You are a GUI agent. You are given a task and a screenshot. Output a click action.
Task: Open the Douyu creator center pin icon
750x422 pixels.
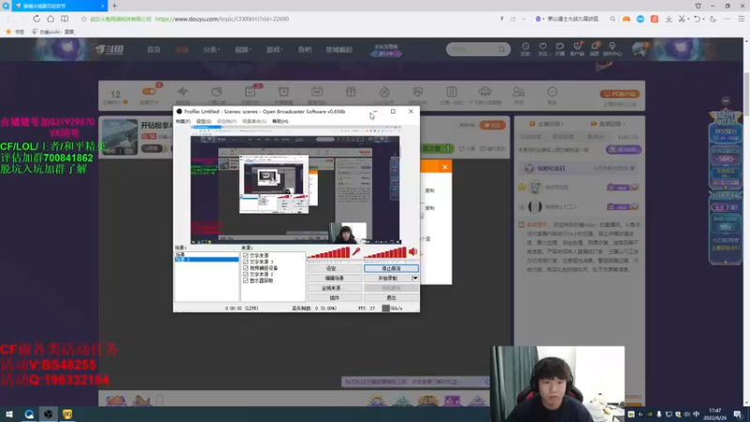[612, 46]
